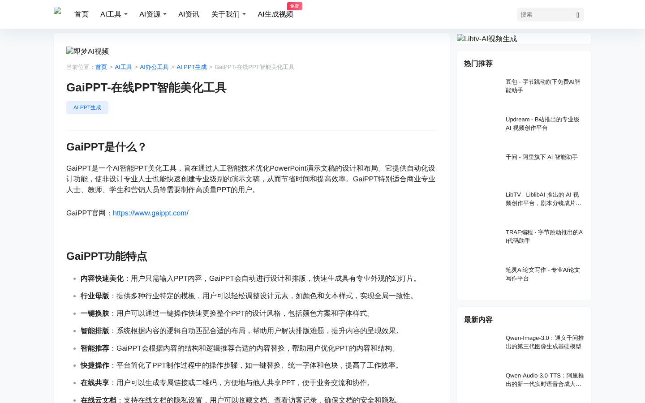Open 千问 - 阿里旗下 AI 智能助手 recommendation
The height and width of the screenshot is (403, 645).
[x=542, y=157]
